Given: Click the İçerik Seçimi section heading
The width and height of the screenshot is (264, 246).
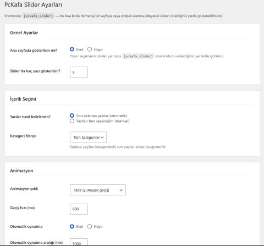Looking at the screenshot, I should point(23,99).
